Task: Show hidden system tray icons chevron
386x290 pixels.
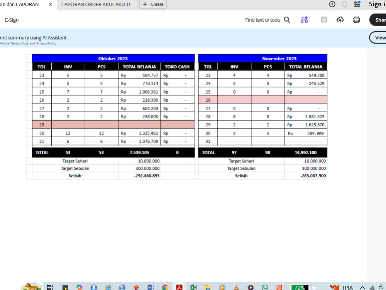Action: (x=362, y=287)
